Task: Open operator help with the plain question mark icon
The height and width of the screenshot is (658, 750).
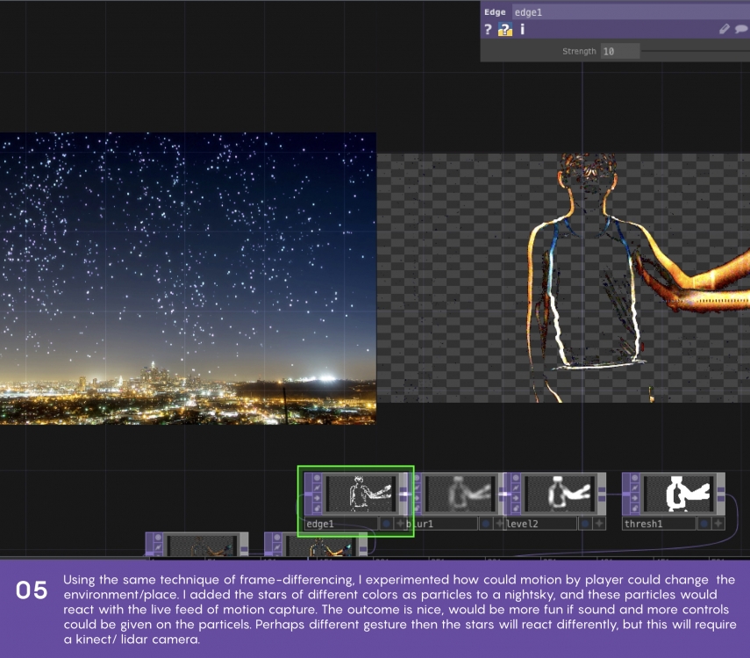Action: [489, 29]
